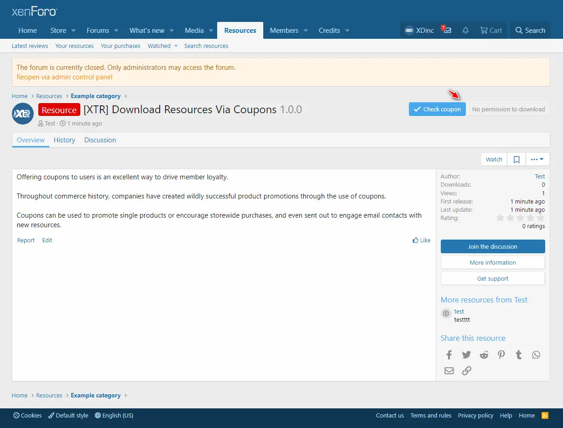Click author name Test under the title

[50, 123]
